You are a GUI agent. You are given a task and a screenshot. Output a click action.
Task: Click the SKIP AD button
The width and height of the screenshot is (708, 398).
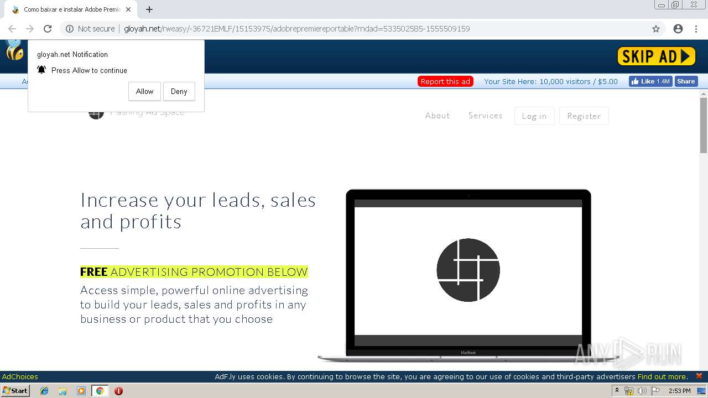(656, 56)
